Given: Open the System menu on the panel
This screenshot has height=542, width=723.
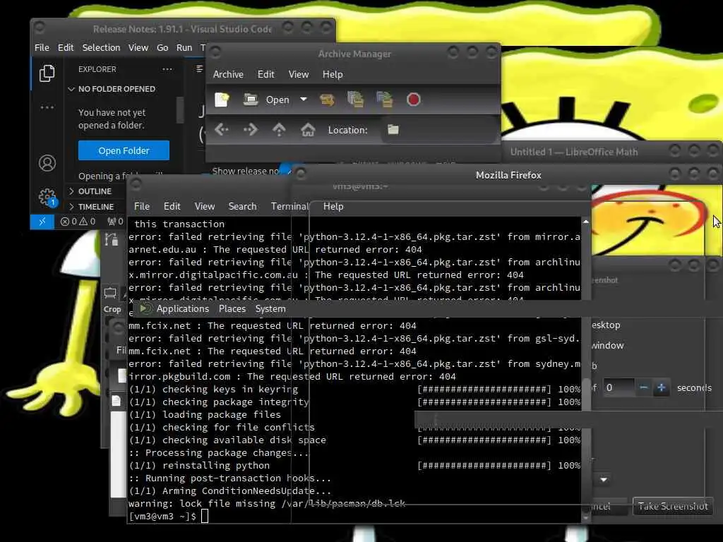Looking at the screenshot, I should click(x=270, y=309).
